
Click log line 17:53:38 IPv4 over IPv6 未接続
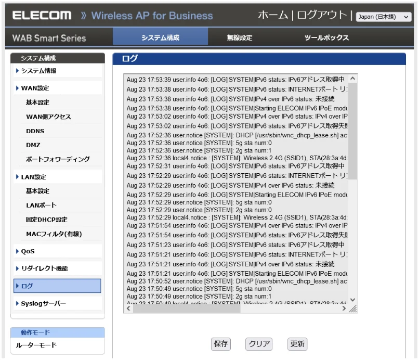[x=230, y=99]
